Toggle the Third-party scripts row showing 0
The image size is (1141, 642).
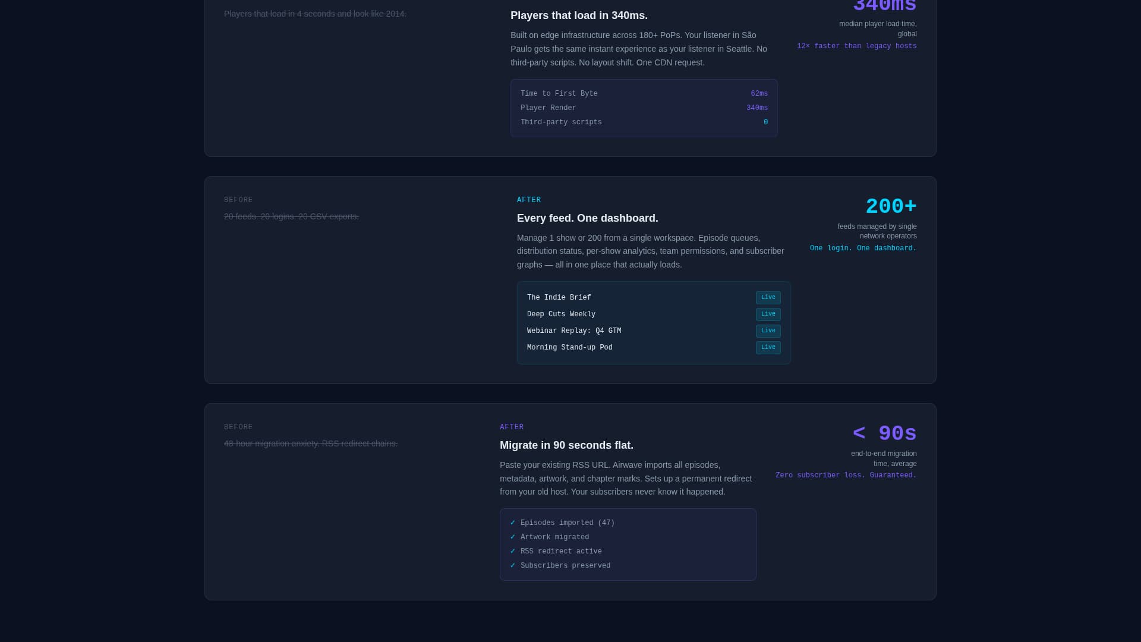(x=644, y=122)
